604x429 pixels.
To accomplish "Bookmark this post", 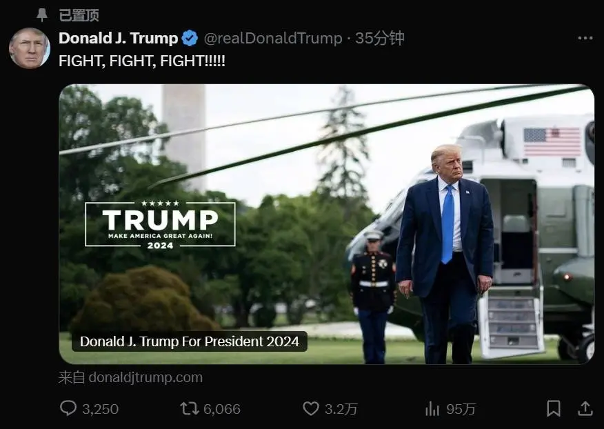I will pos(554,408).
